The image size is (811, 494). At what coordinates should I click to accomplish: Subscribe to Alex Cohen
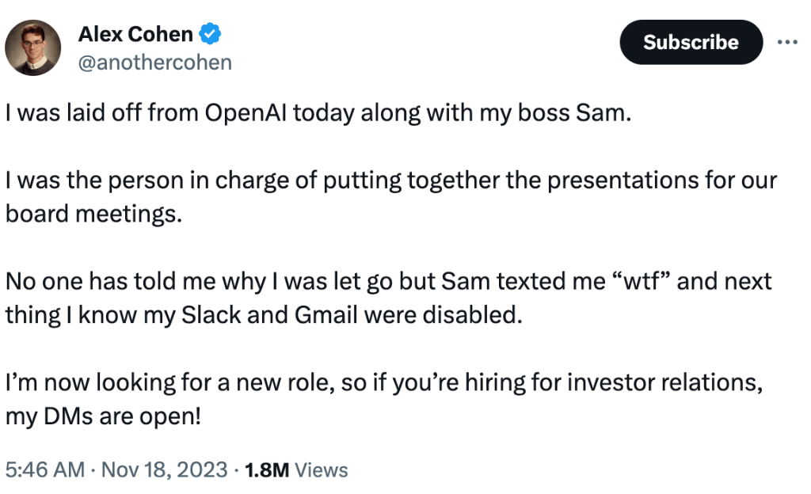pyautogui.click(x=691, y=43)
